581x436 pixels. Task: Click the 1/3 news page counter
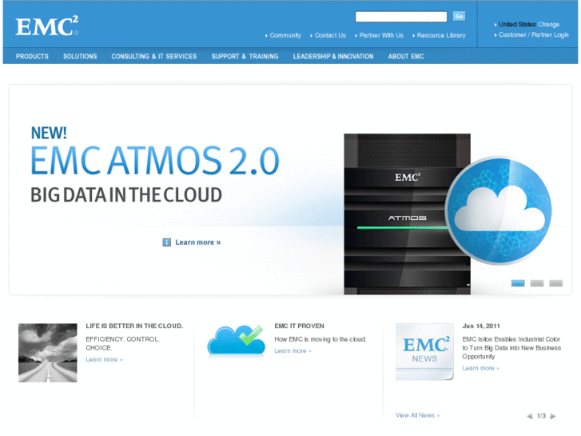point(541,416)
